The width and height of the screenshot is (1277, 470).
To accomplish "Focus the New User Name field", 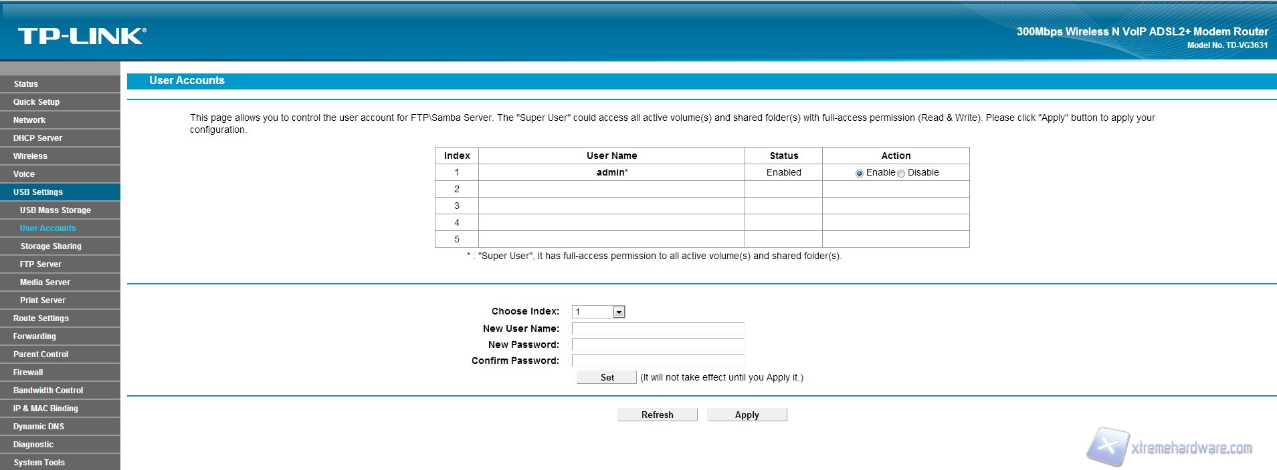I will (x=658, y=328).
